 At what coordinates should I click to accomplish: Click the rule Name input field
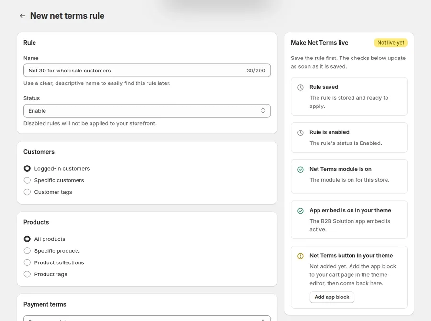(147, 71)
